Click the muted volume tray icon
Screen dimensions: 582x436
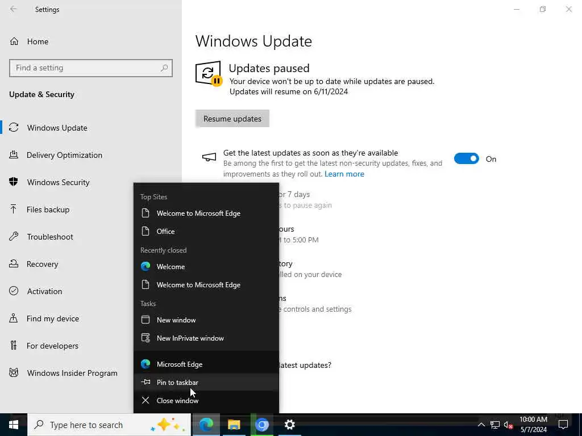pyautogui.click(x=508, y=425)
